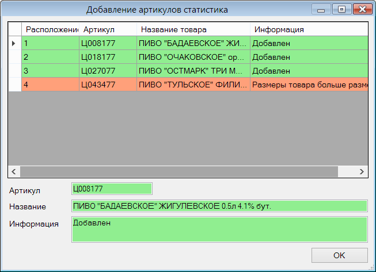This screenshot has height=272, width=376.
Task: Click the OK button
Action: (339, 255)
